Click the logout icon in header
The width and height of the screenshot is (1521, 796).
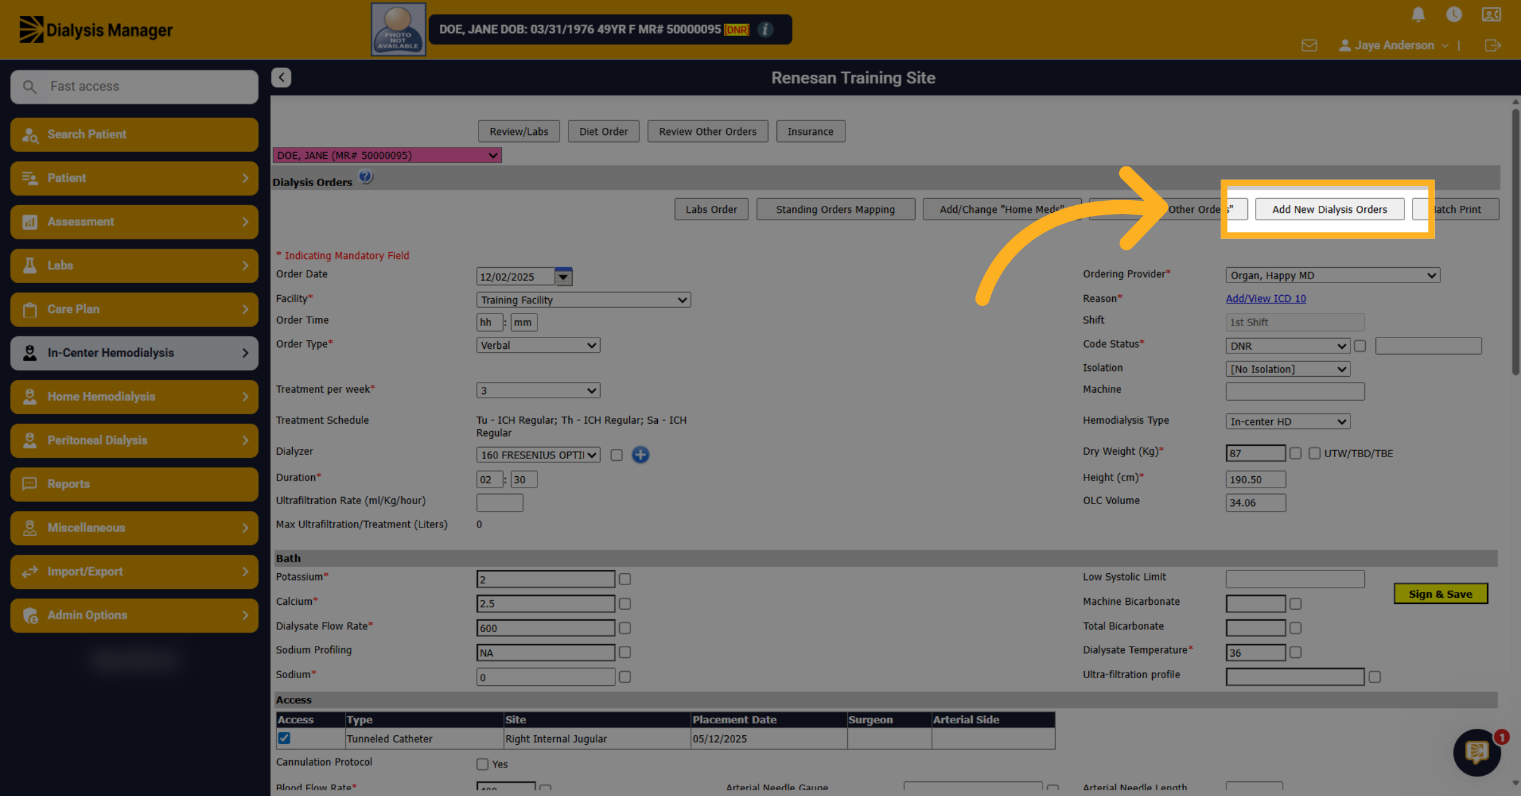[x=1492, y=46]
